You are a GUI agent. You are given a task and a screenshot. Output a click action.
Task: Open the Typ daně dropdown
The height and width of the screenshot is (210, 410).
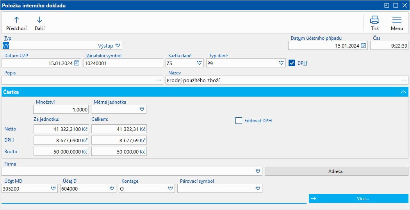[x=282, y=63]
